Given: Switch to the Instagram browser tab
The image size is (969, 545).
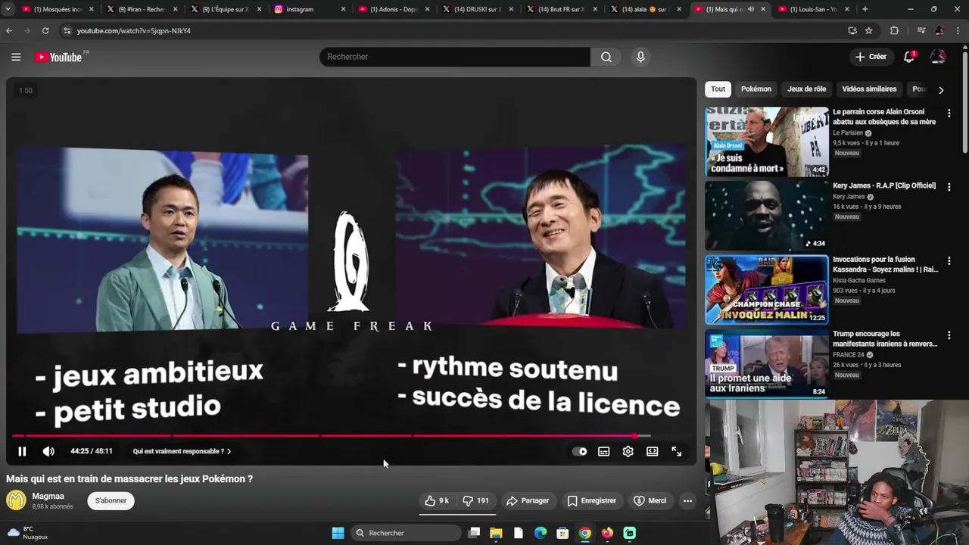Looking at the screenshot, I should 309,9.
